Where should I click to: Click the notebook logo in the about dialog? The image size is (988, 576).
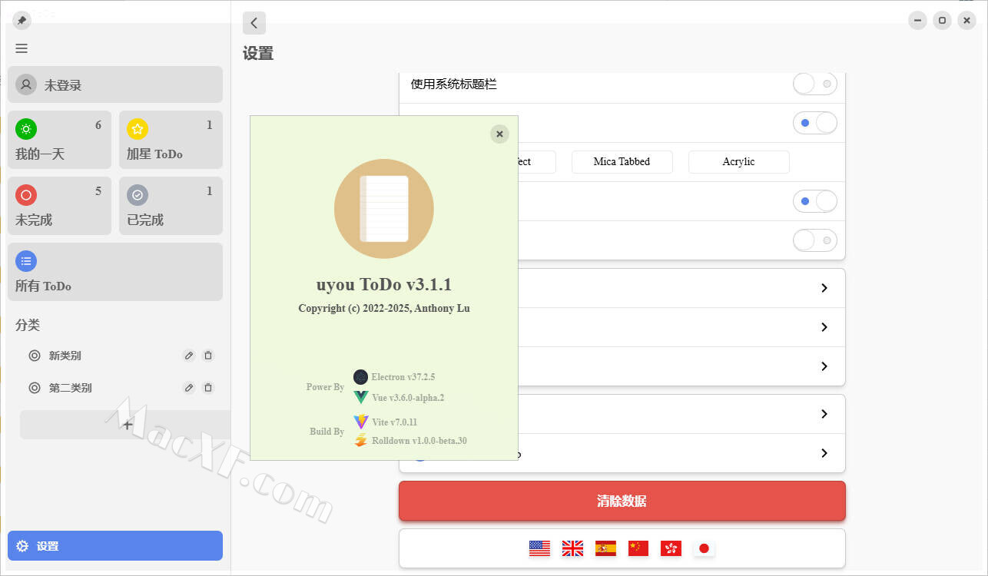click(x=384, y=209)
